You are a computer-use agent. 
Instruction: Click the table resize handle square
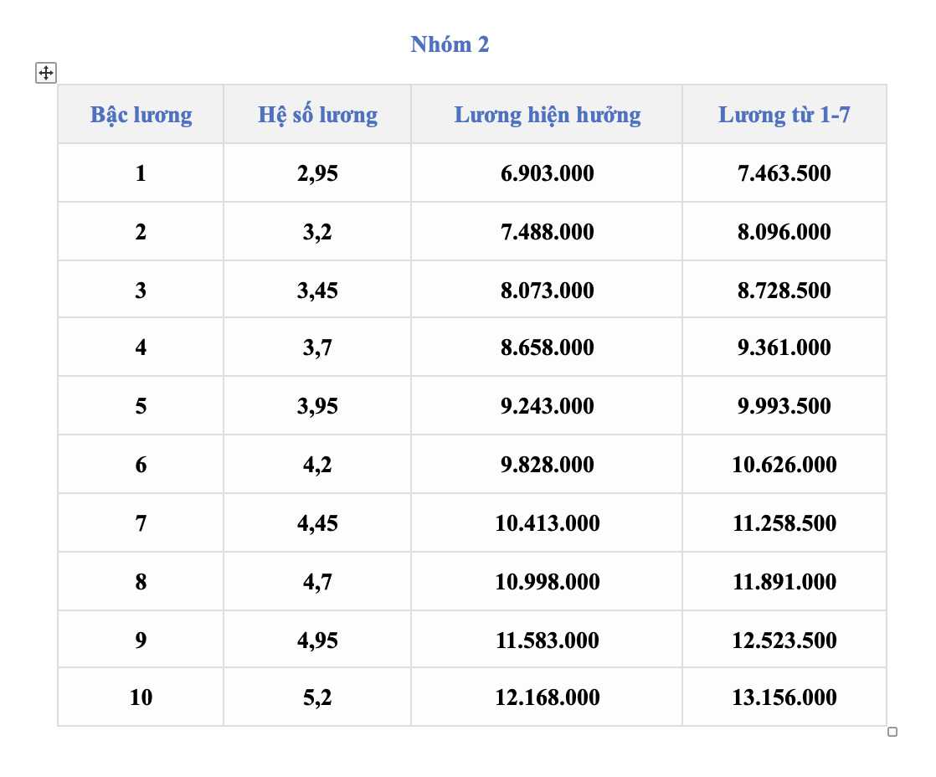pyautogui.click(x=892, y=732)
